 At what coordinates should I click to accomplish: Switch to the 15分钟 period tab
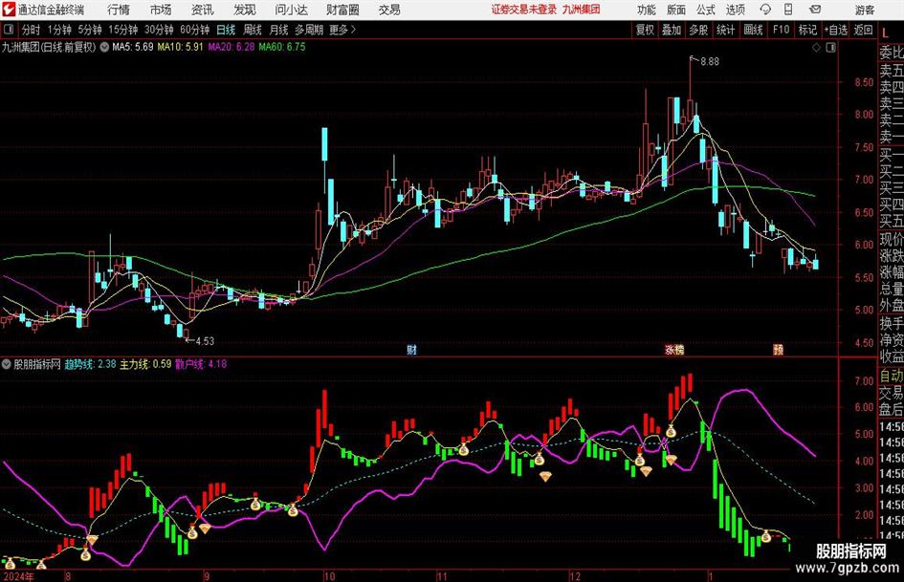[123, 30]
